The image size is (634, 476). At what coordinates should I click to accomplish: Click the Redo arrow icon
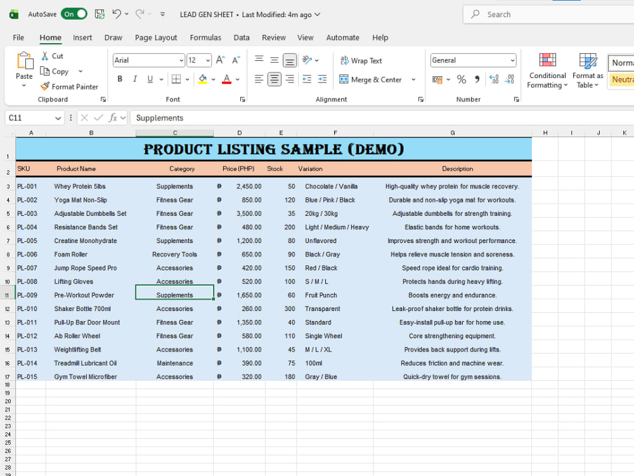pyautogui.click(x=140, y=14)
